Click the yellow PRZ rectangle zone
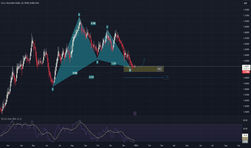Screen dimensions: 251x148 [144, 69]
